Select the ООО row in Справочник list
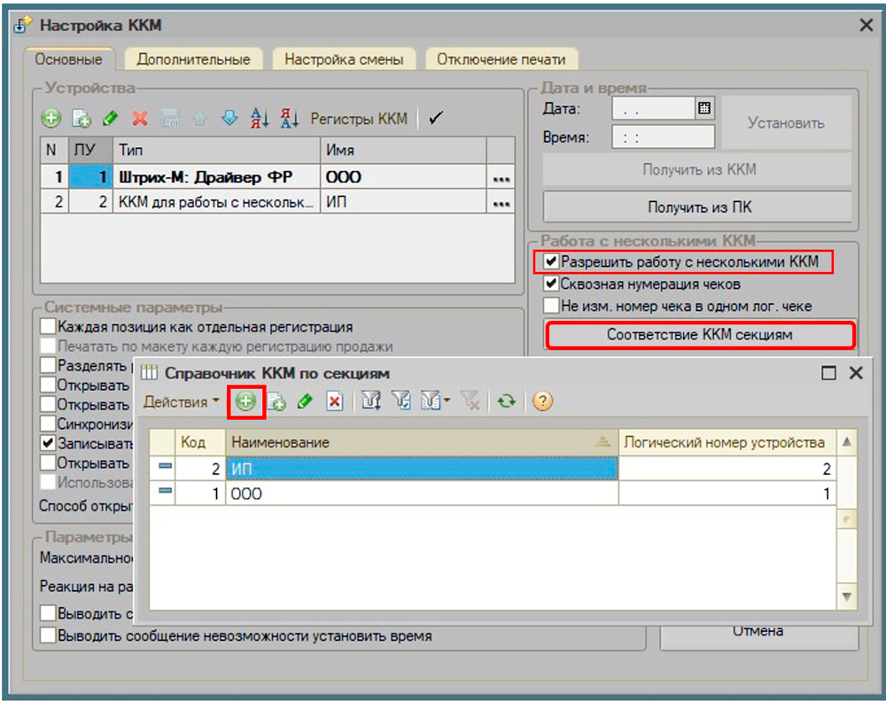 (421, 494)
